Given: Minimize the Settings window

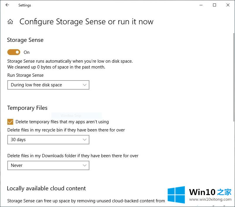Looking at the screenshot, I should 201,5.
